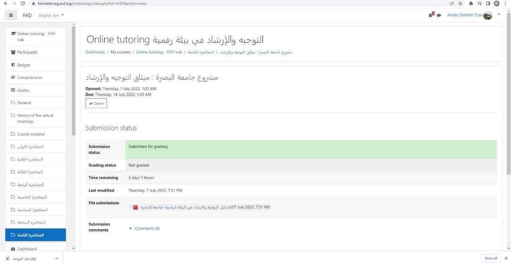Click the browser reload icon
The width and height of the screenshot is (511, 265).
23,3
